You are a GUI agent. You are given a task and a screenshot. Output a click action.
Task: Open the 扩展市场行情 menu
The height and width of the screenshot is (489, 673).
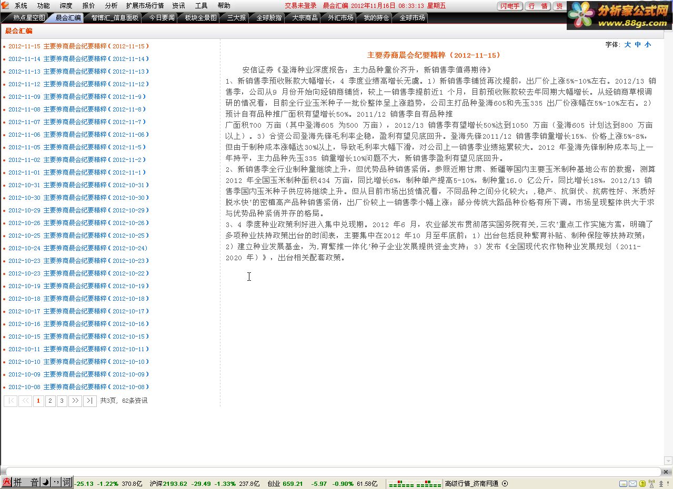(145, 6)
